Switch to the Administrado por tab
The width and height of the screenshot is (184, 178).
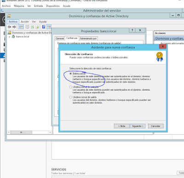pyautogui.click(x=88, y=39)
